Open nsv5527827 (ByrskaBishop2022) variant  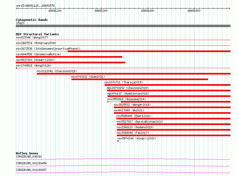click(140, 122)
